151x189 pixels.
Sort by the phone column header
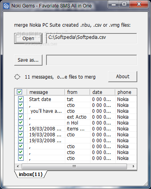click(126, 92)
